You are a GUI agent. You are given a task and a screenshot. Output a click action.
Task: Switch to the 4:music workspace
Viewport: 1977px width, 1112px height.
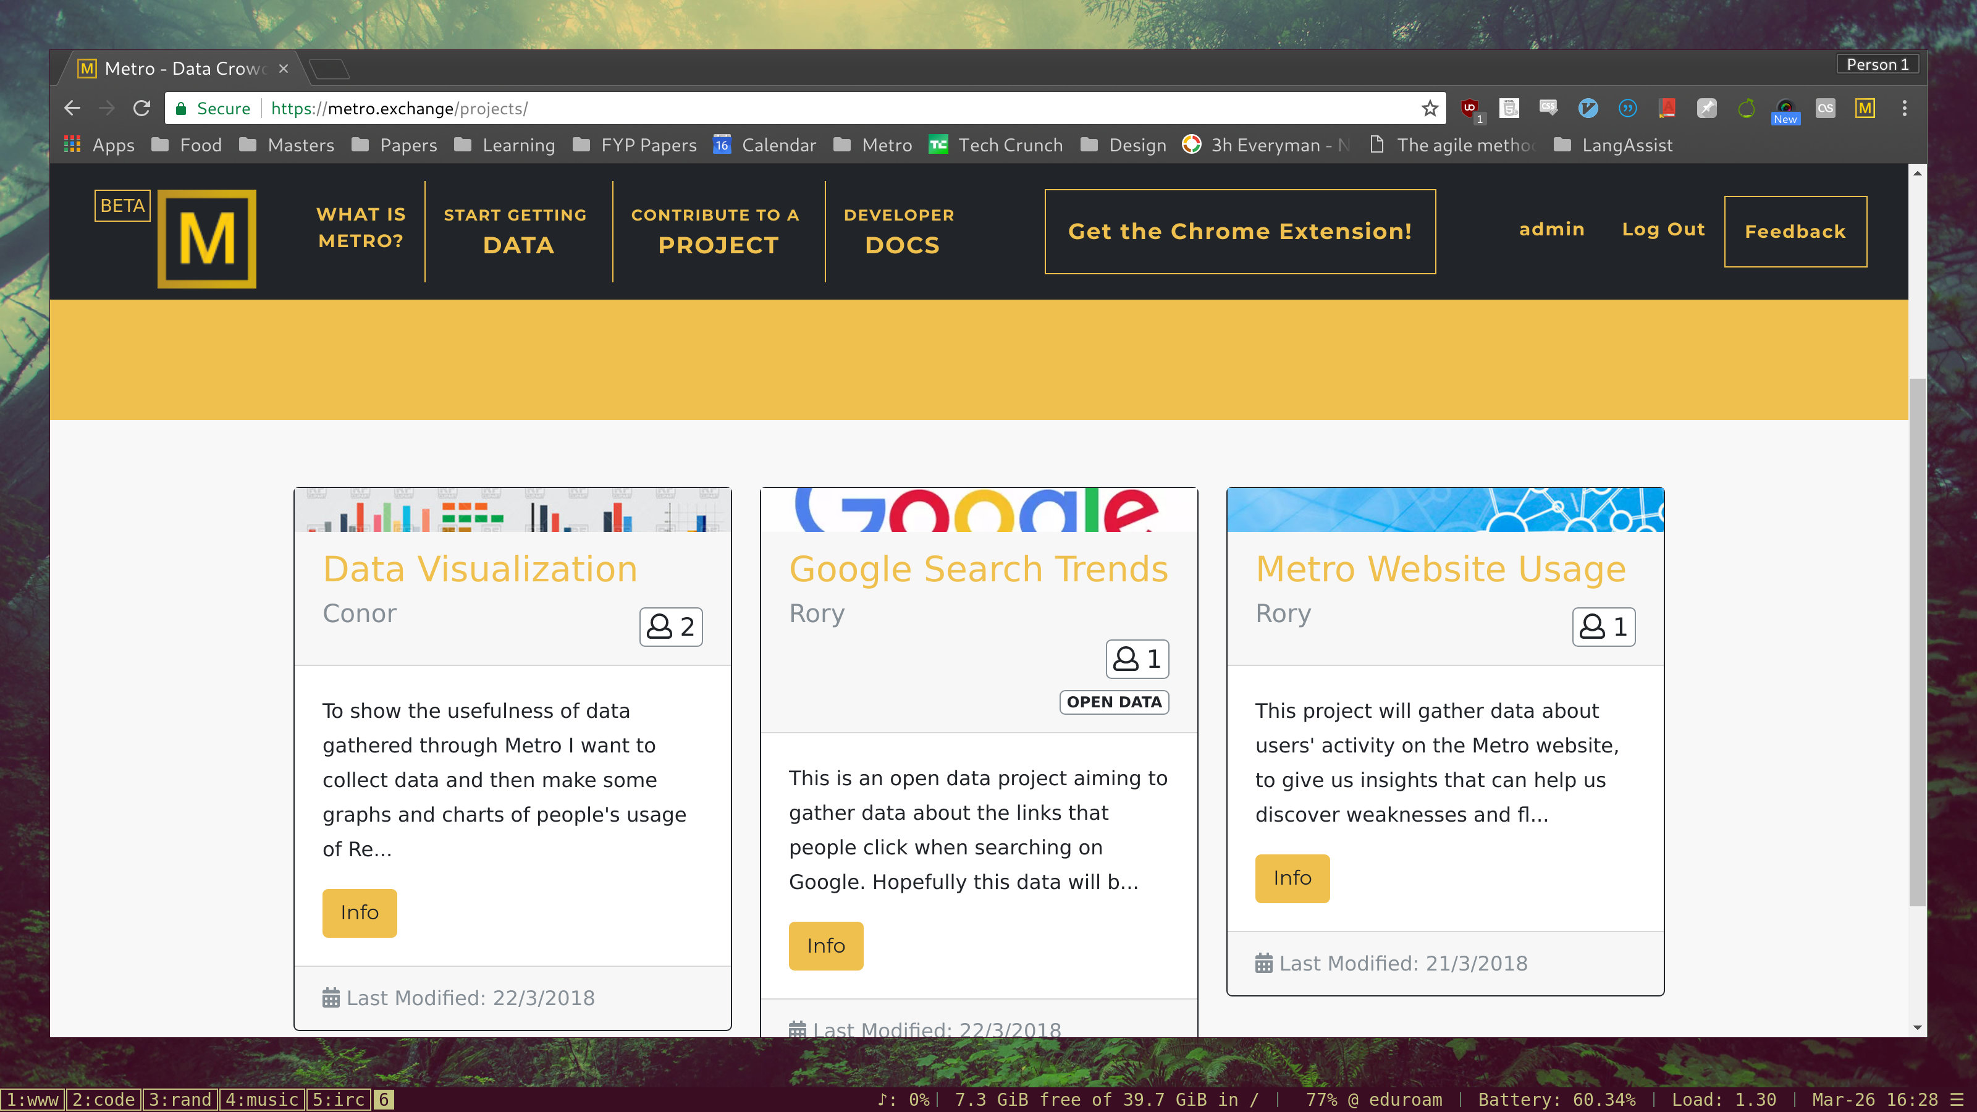[262, 1100]
